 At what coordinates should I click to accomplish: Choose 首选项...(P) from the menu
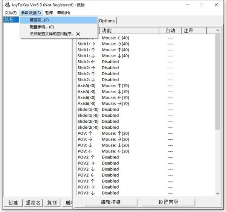(x=58, y=20)
